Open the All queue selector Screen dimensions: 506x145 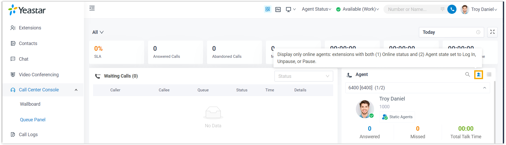(x=98, y=32)
